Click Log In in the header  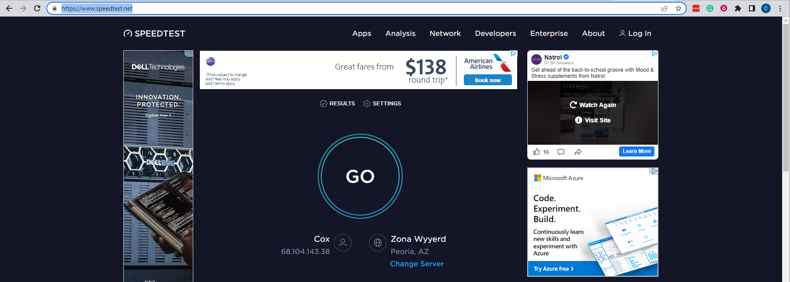[635, 33]
